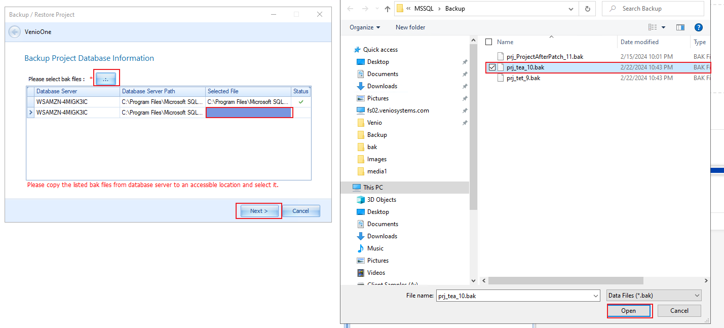
Task: Open Pictures under Quick access
Action: pyautogui.click(x=378, y=98)
